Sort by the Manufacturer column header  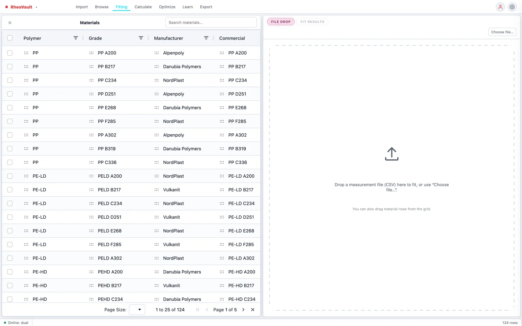(x=169, y=38)
